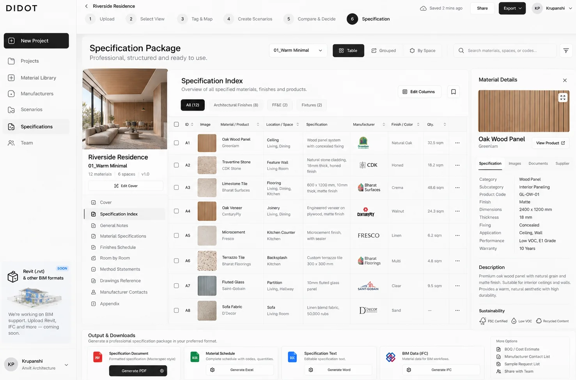Tick the checkbox for row A1
Screen dimensions: 576x380
tap(176, 143)
